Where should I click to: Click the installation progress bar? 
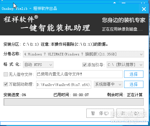click(x=74, y=102)
